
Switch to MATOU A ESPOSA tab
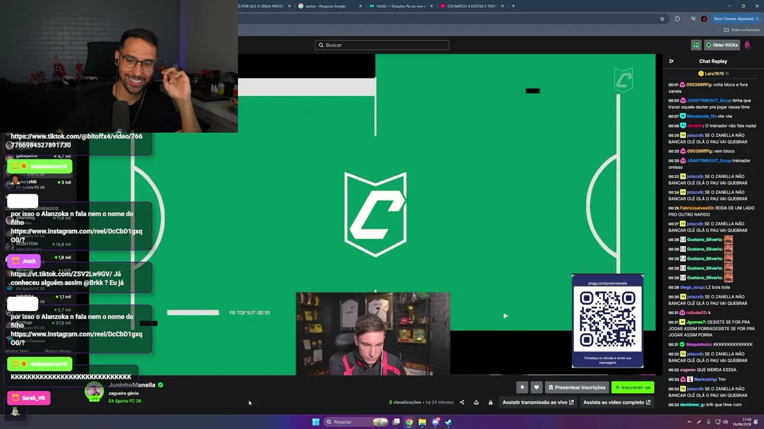pyautogui.click(x=469, y=6)
